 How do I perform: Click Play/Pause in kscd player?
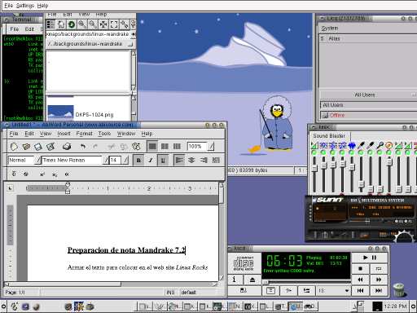(x=370, y=258)
